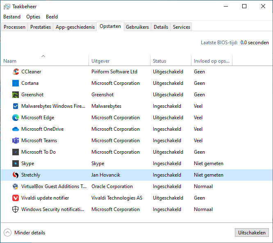Screen dimensions: 273x243
Task: Click the Microsoft Edge icon
Action: coord(16,118)
